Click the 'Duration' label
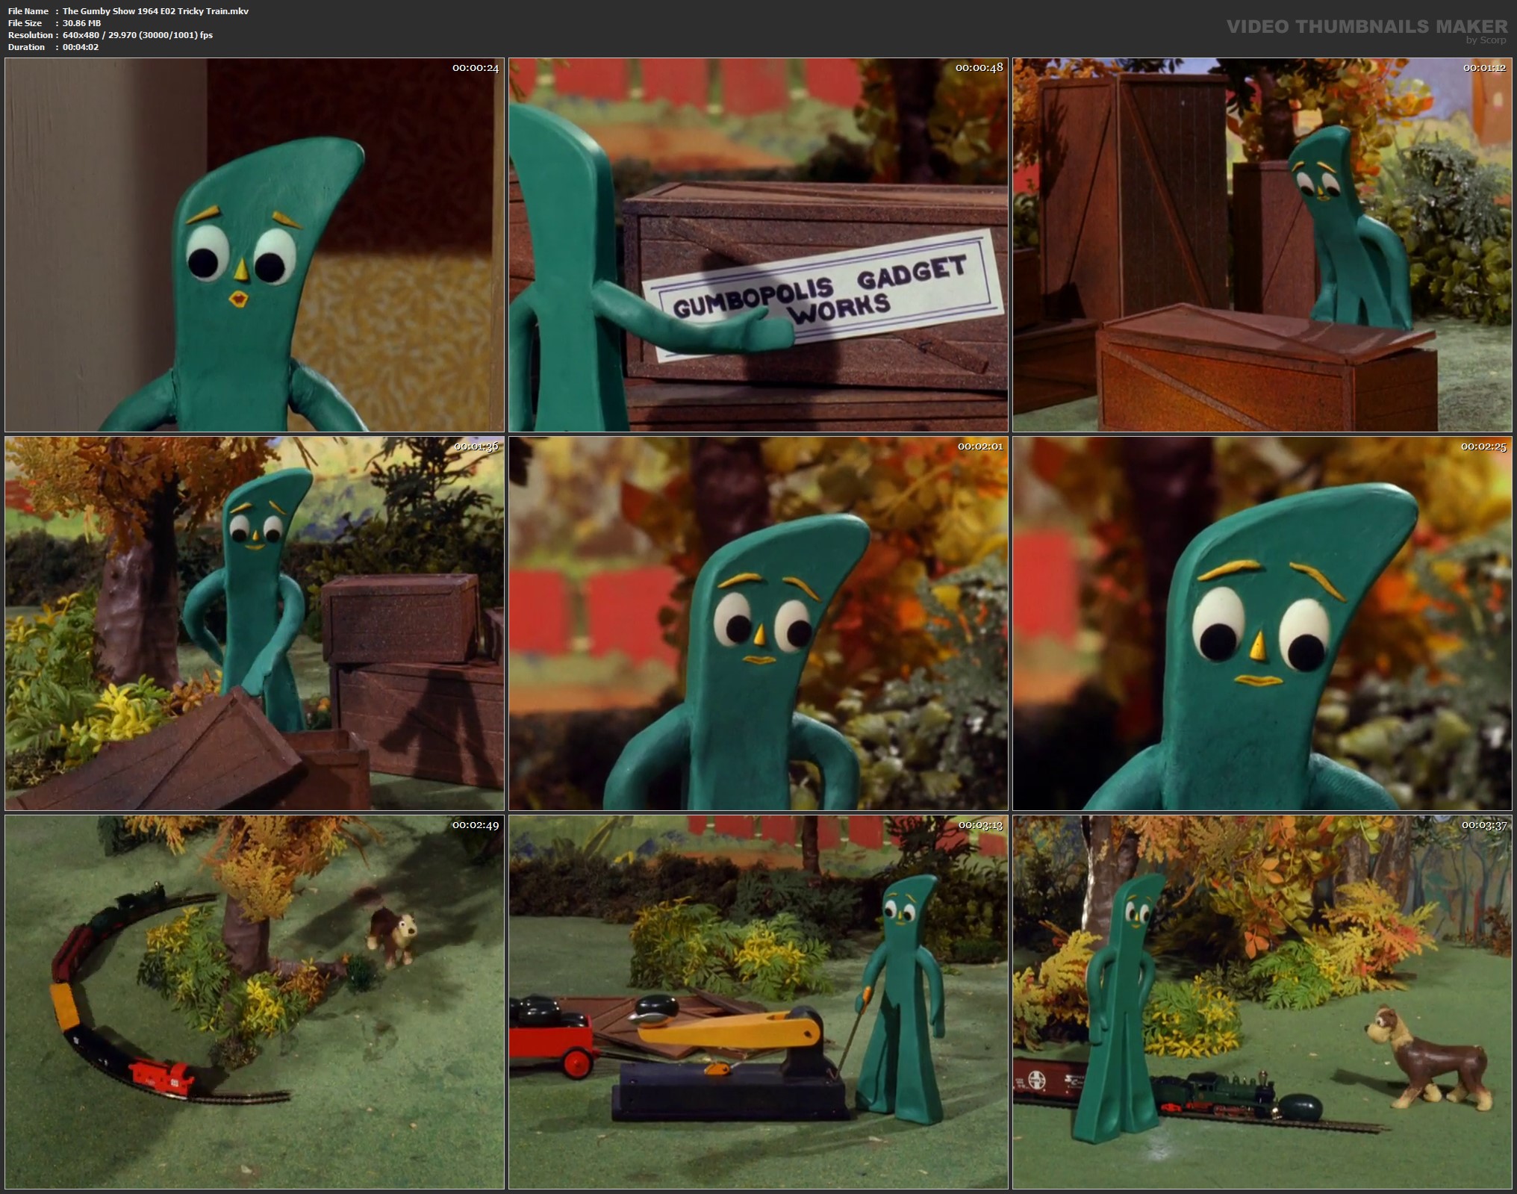This screenshot has width=1517, height=1194. tap(26, 47)
